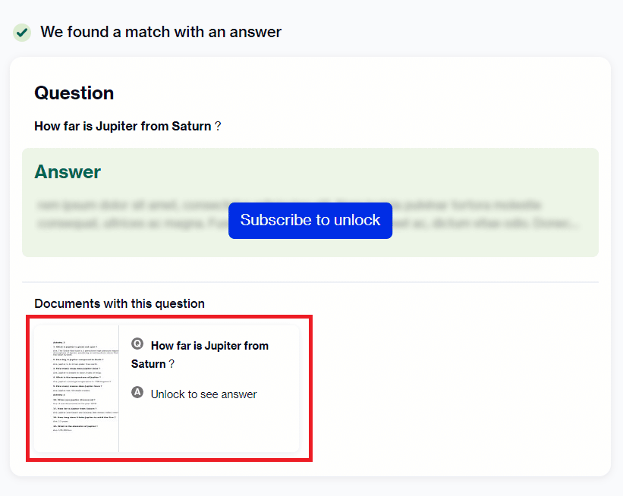Click empty space inside the document card
The image size is (623, 496).
tap(209, 427)
